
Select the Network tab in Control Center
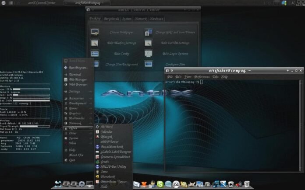coord(141,19)
